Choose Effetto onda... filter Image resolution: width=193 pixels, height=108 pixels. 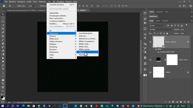[x=87, y=44]
